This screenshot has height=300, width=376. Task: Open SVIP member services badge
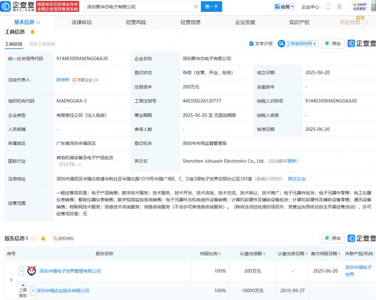[x=359, y=6]
